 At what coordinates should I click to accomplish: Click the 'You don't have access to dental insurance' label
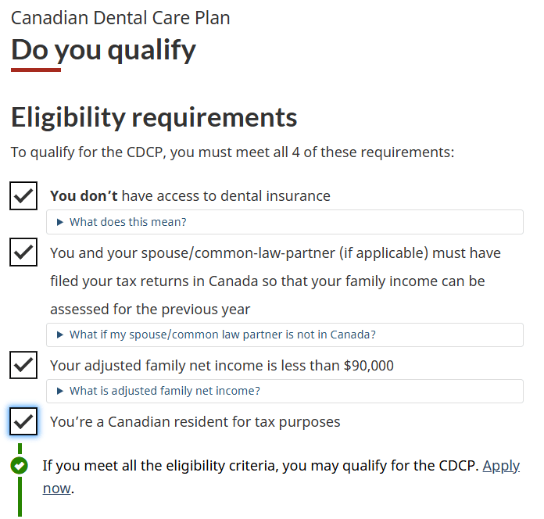pos(190,196)
